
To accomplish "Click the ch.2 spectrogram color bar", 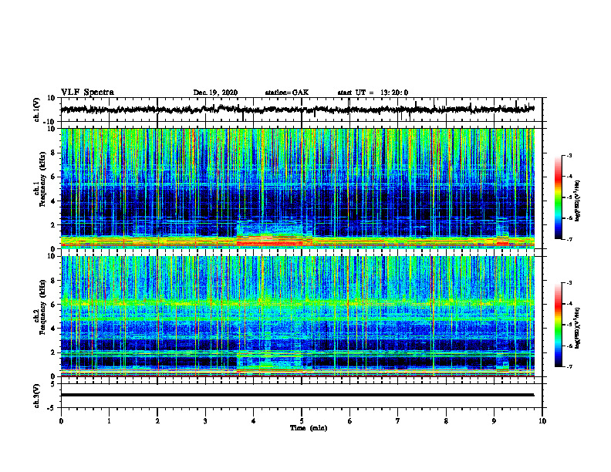I will (x=558, y=325).
